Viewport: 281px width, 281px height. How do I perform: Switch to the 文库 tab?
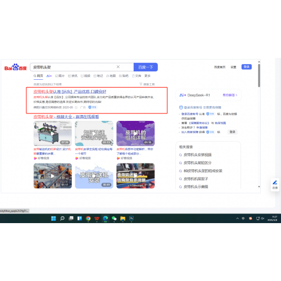pyautogui.click(x=137, y=76)
